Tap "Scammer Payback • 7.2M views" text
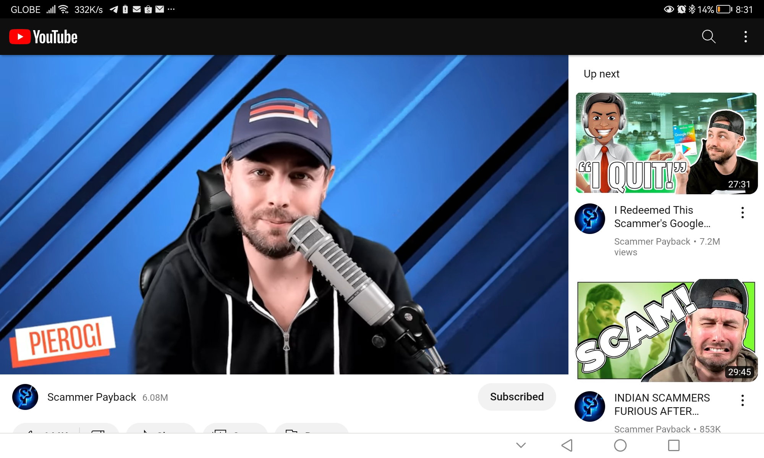This screenshot has width=764, height=458. [x=667, y=247]
